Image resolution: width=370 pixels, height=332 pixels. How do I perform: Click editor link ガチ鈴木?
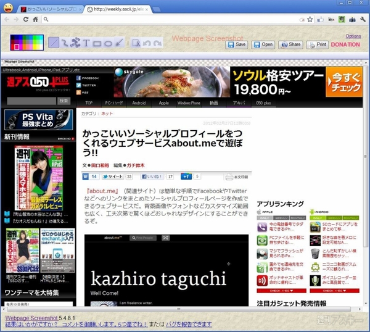point(136,165)
